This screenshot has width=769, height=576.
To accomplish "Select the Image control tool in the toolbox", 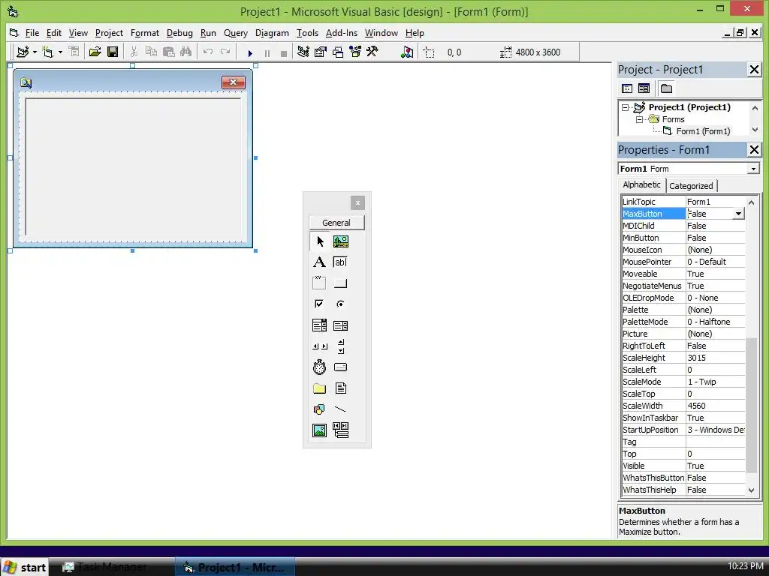I will (320, 430).
